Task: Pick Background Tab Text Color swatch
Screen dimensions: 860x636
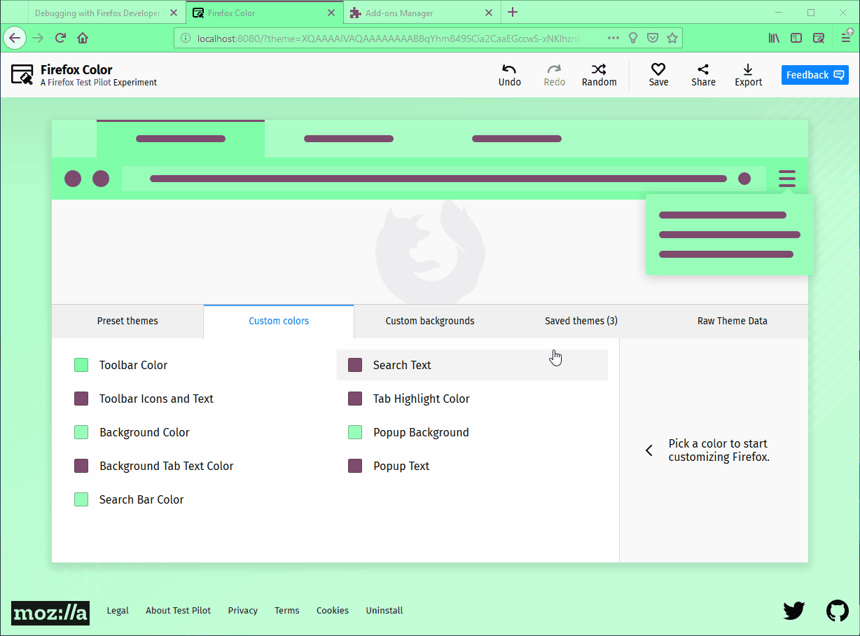Action: tap(81, 466)
